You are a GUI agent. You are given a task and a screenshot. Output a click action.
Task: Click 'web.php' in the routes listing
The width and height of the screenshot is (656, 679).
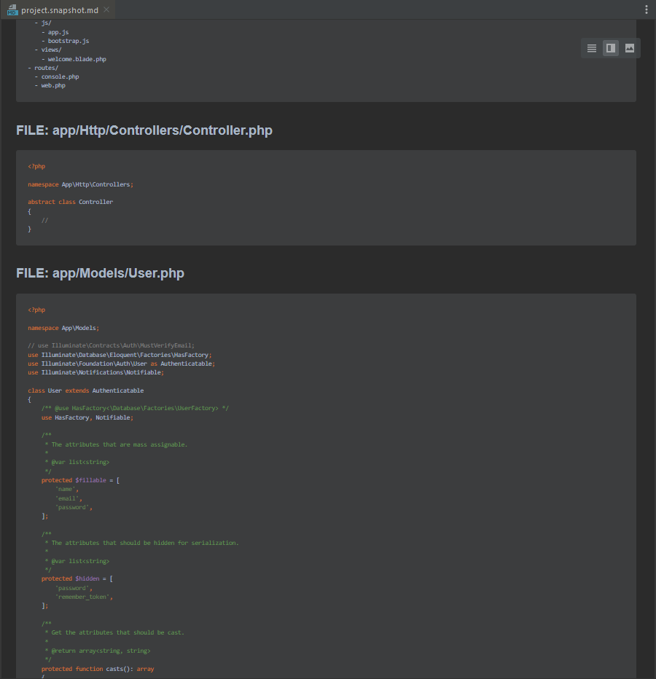[52, 85]
